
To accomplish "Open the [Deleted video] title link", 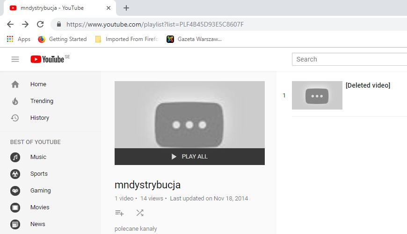I will click(x=368, y=85).
